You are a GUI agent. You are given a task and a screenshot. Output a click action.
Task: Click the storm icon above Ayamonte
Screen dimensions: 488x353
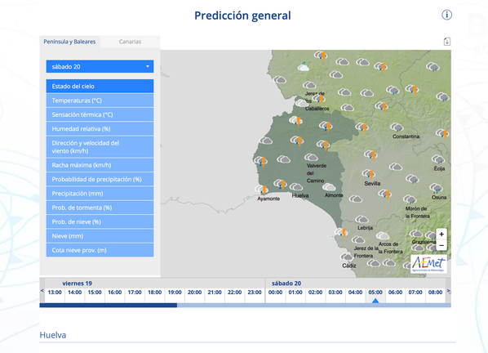coord(262,189)
